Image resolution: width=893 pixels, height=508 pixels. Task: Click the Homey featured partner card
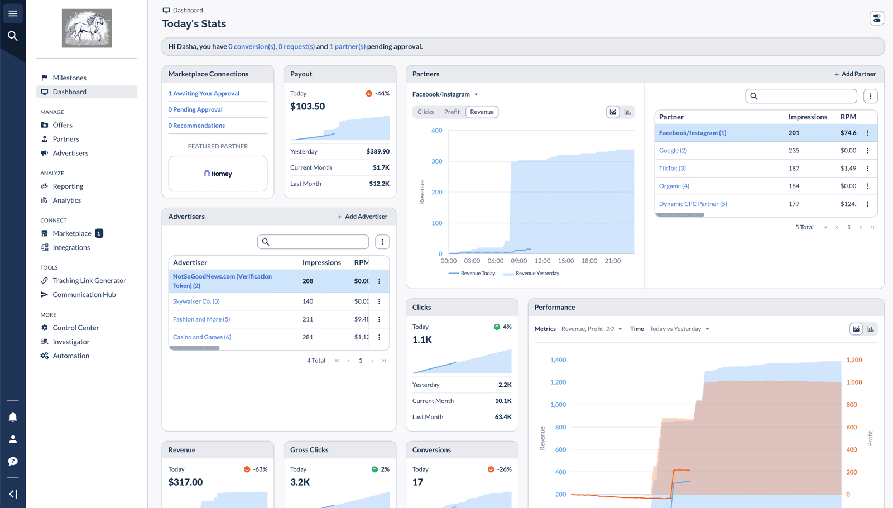point(218,174)
